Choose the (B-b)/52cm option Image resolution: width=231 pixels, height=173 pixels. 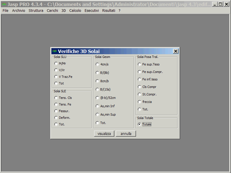97,98
